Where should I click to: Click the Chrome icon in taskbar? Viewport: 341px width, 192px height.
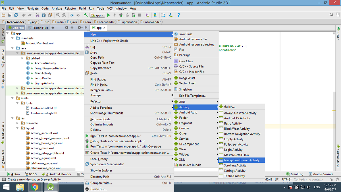coord(35,187)
